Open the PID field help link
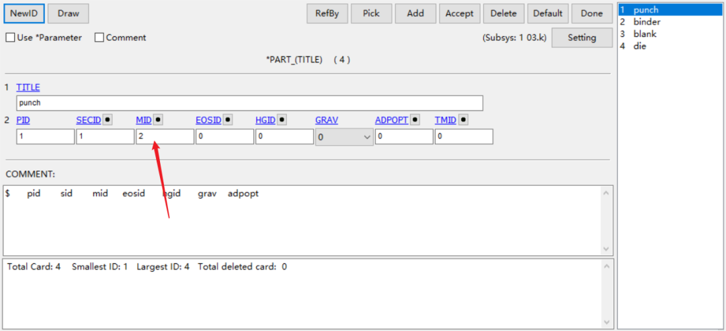 pyautogui.click(x=22, y=120)
